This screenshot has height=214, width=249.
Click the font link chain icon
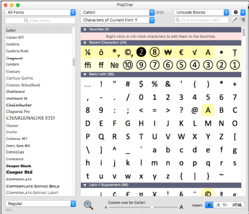tap(159, 12)
